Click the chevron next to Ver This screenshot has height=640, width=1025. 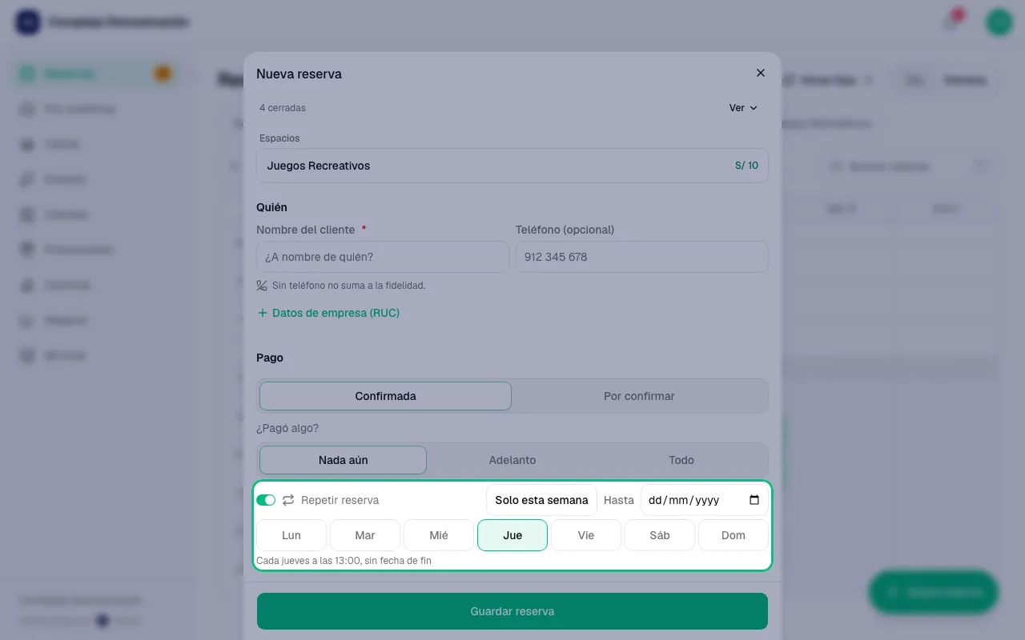tap(754, 108)
